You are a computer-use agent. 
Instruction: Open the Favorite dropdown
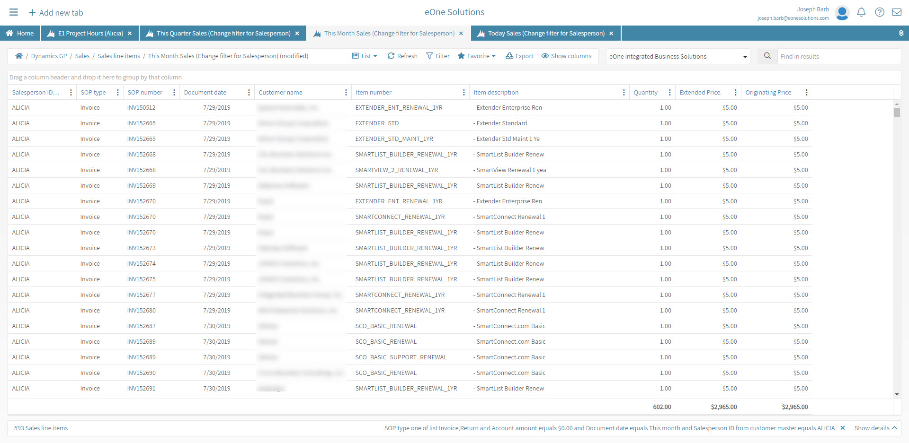477,56
